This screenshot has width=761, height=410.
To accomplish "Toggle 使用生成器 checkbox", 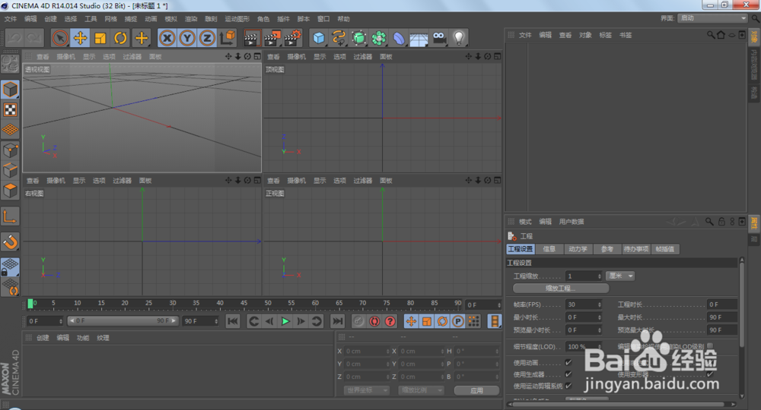I will click(x=568, y=374).
